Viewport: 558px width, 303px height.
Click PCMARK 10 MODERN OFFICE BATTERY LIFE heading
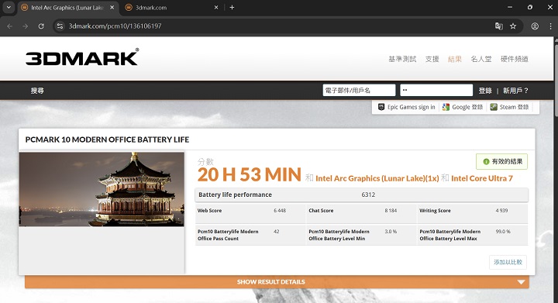(x=107, y=139)
